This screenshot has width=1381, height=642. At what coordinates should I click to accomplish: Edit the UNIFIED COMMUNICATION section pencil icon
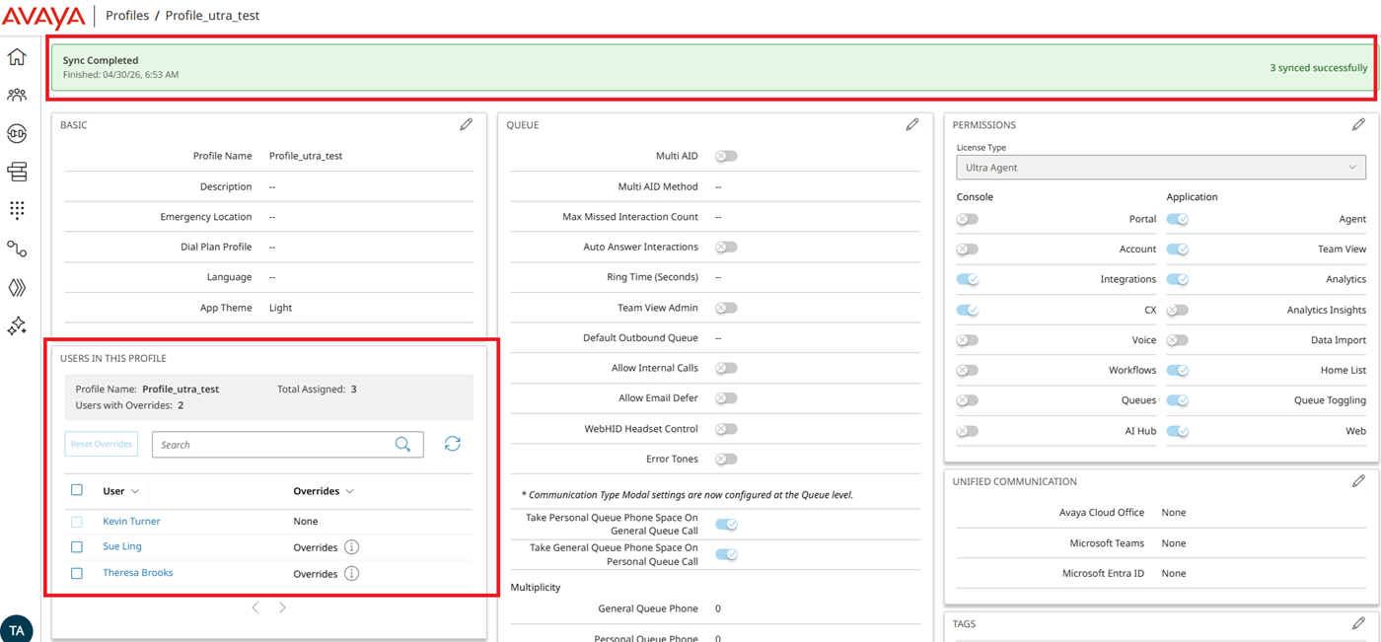point(1358,481)
